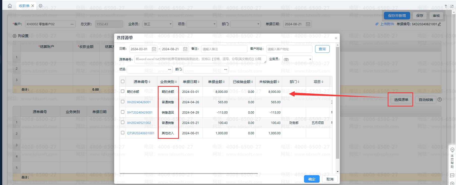The width and height of the screenshot is (456, 185).
Task: Open the tab list dropdown next to 收款单
Action: pos(41,6)
